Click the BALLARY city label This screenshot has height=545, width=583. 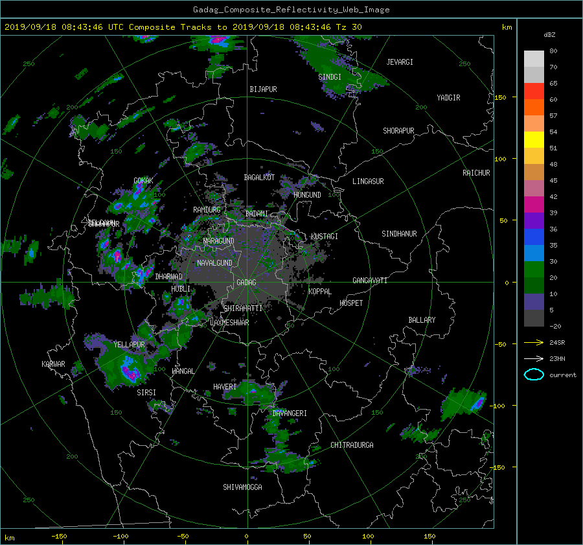coord(422,320)
